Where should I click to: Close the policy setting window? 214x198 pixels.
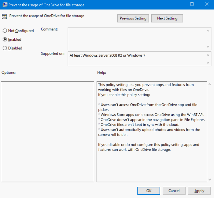(x=207, y=4)
